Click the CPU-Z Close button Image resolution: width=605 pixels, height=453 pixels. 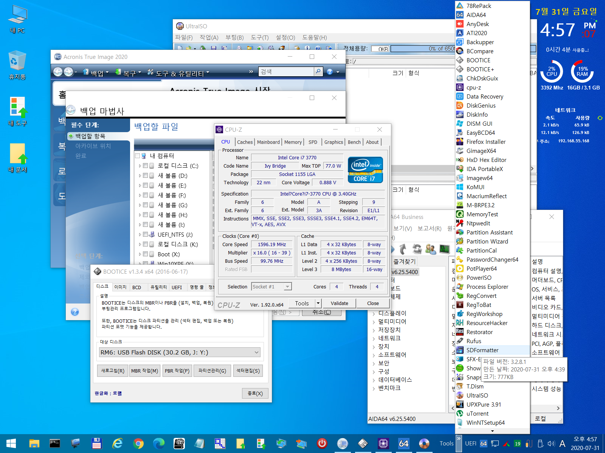point(373,303)
